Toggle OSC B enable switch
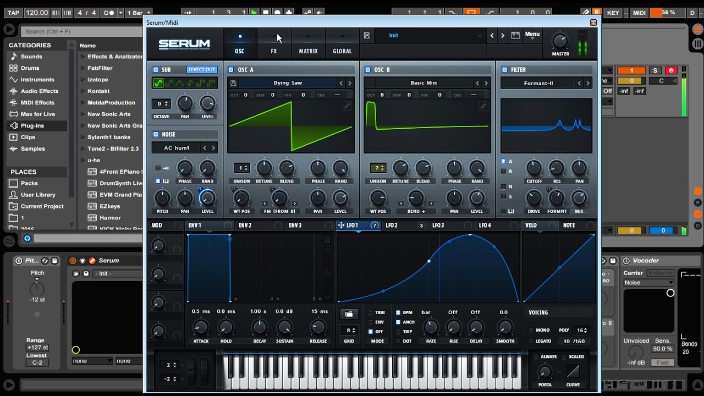This screenshot has height=396, width=704. [x=367, y=70]
